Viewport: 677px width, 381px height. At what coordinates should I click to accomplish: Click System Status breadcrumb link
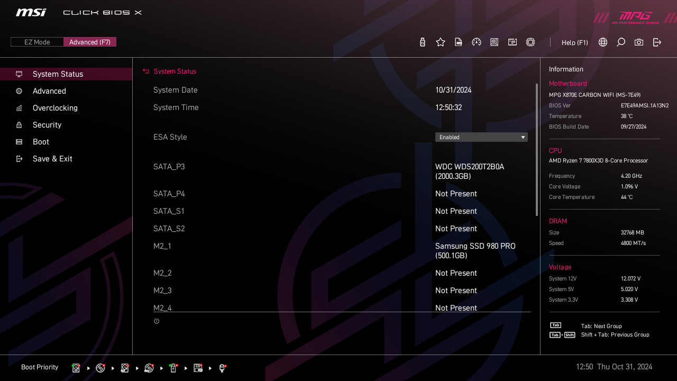click(175, 71)
